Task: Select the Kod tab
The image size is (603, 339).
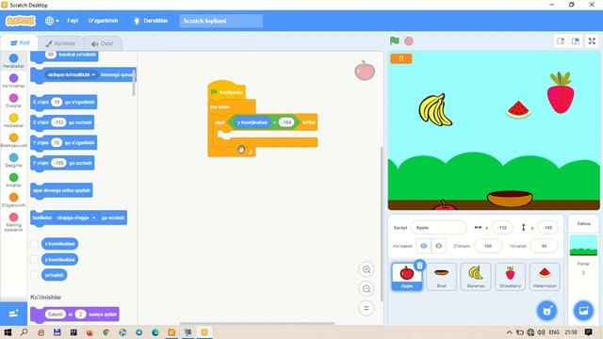Action: pyautogui.click(x=20, y=42)
